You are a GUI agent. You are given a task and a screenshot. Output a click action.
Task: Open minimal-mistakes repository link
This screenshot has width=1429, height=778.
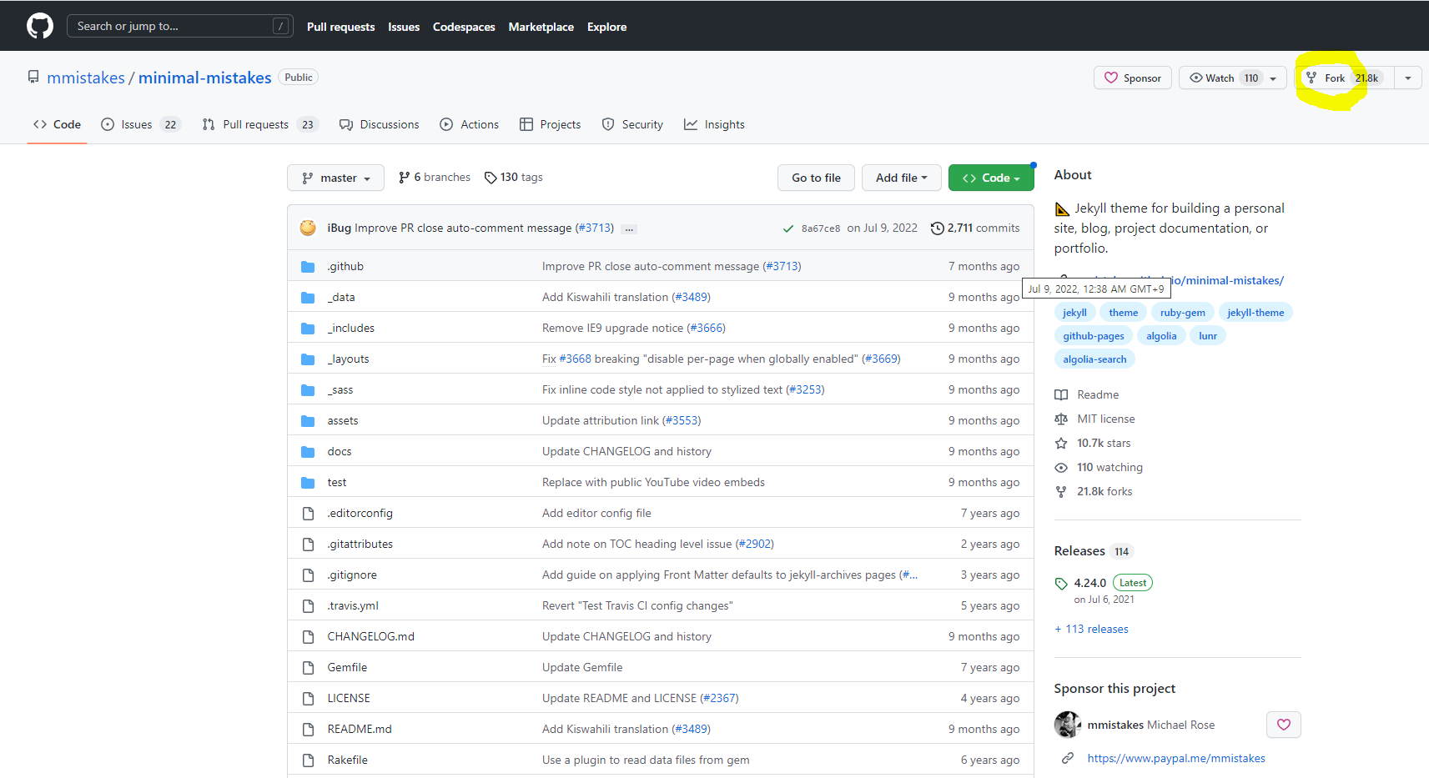pyautogui.click(x=204, y=78)
